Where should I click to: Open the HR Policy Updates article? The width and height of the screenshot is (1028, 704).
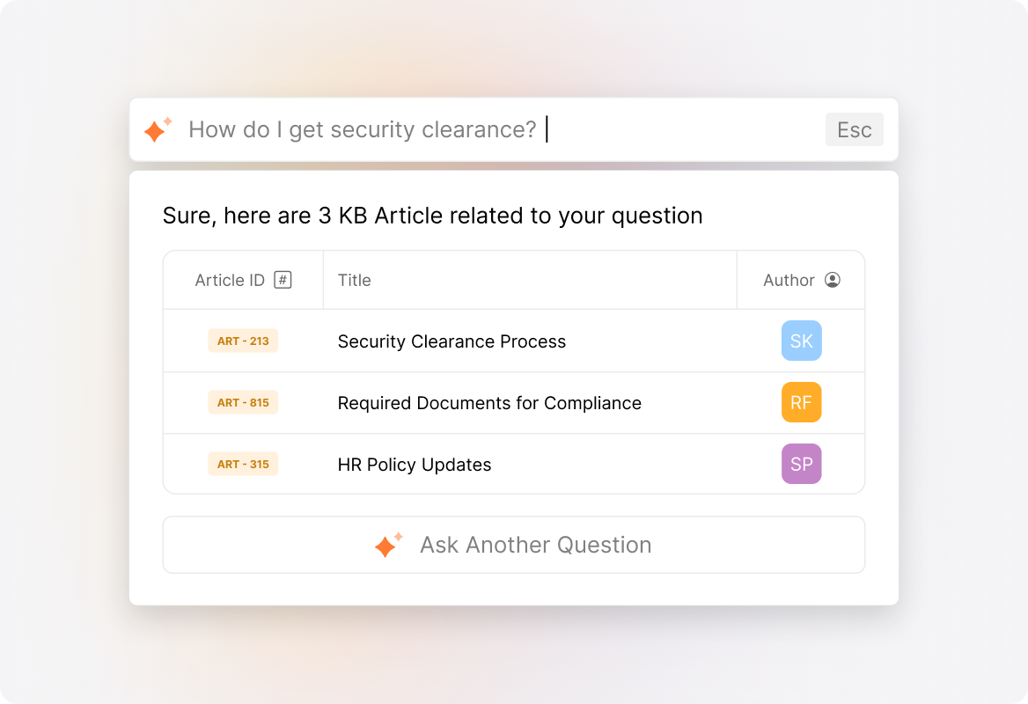click(414, 465)
